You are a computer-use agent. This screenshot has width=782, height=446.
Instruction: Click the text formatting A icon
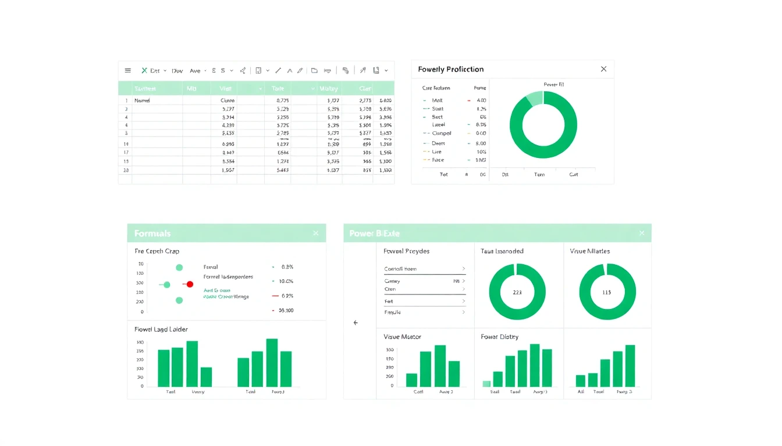(x=289, y=70)
